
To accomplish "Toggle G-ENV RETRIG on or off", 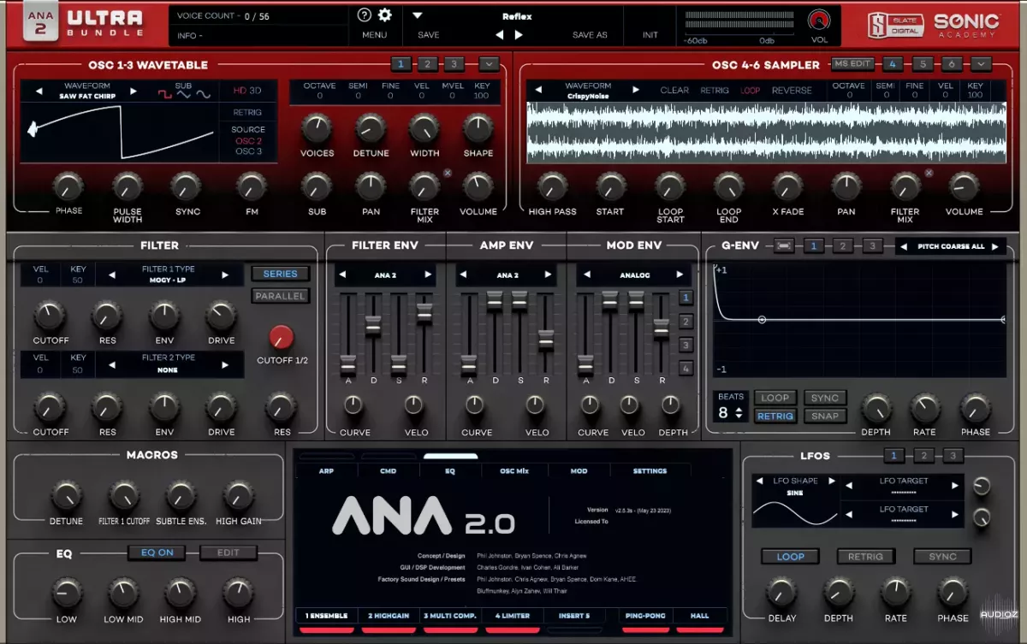I will [775, 416].
